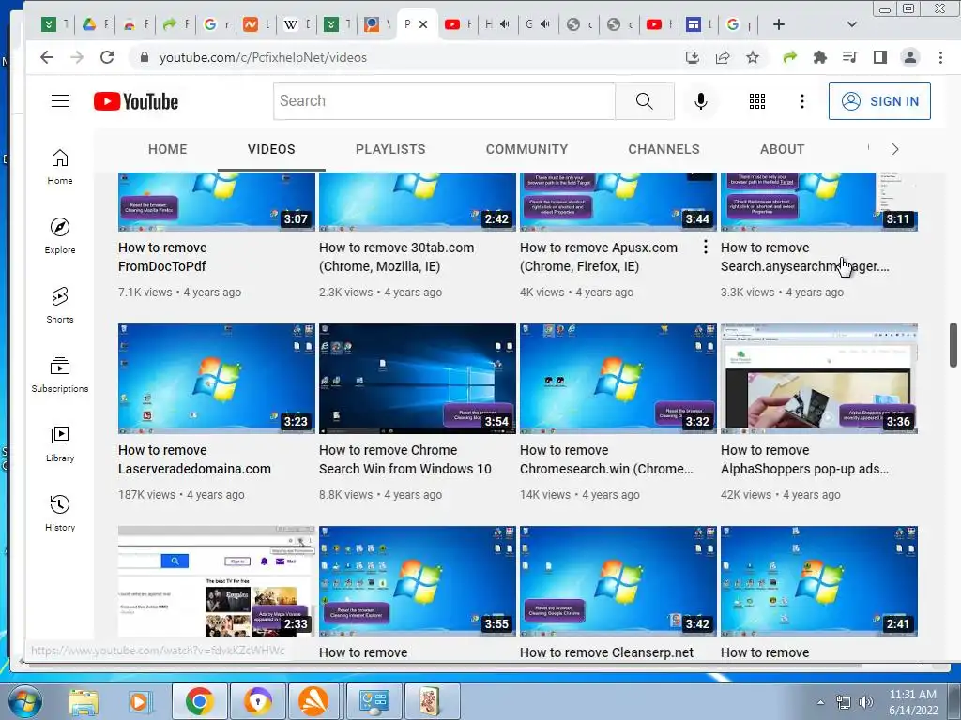Open video How to remove 30tab.com
This screenshot has width=961, height=720.
pos(396,257)
